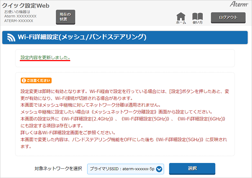Click the 使い方 text label under book icon
Screen dimensions: 252x178
coord(198,23)
